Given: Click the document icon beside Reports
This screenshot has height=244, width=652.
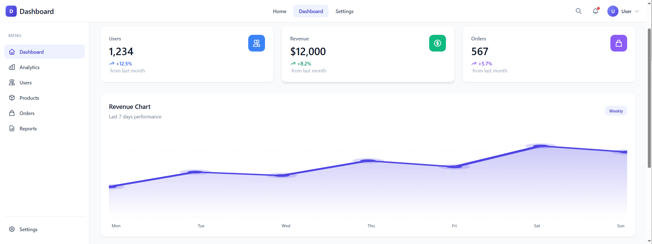Looking at the screenshot, I should [12, 128].
